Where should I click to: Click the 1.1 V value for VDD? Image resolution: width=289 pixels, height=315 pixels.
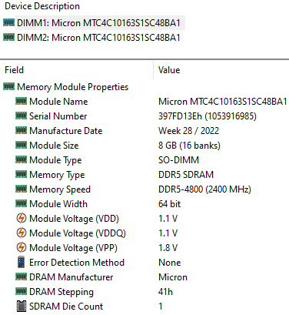tap(168, 219)
